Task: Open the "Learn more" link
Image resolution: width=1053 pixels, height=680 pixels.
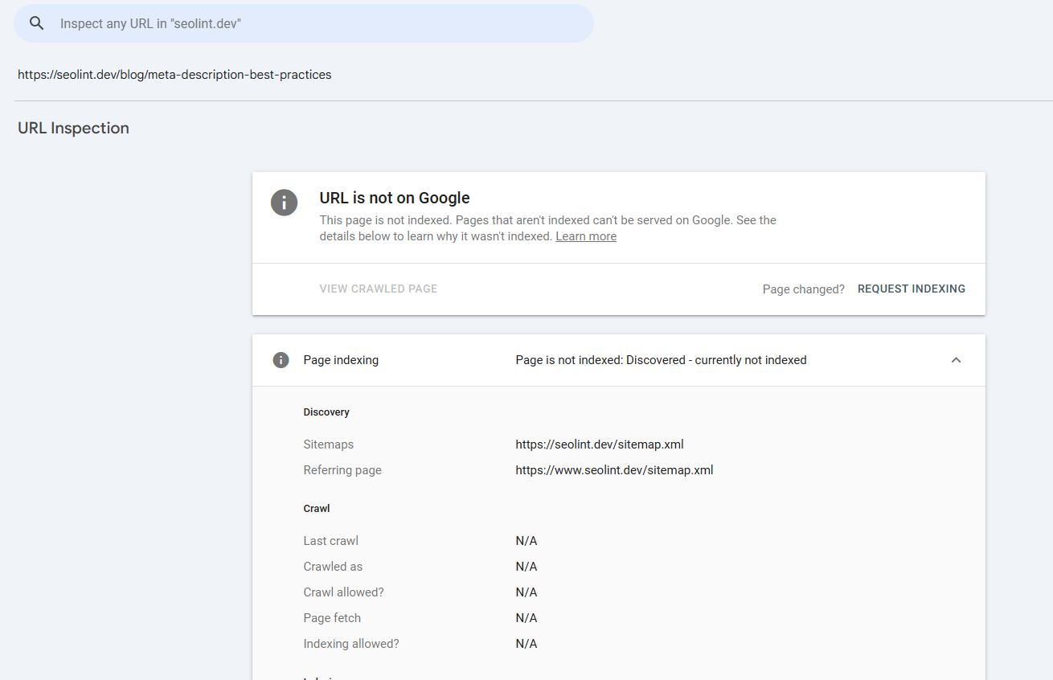Action: click(x=586, y=236)
